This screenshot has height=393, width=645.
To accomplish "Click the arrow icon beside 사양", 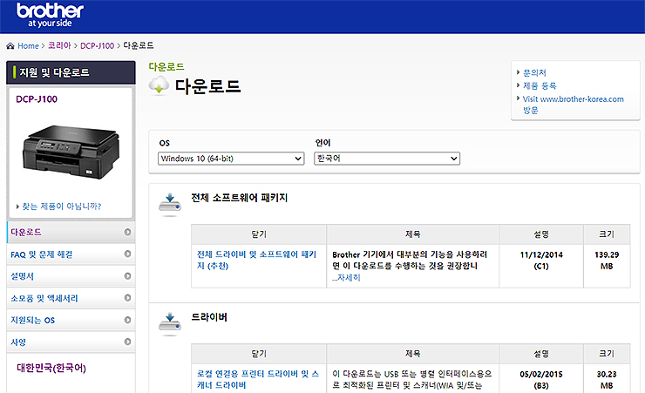I will click(x=127, y=342).
